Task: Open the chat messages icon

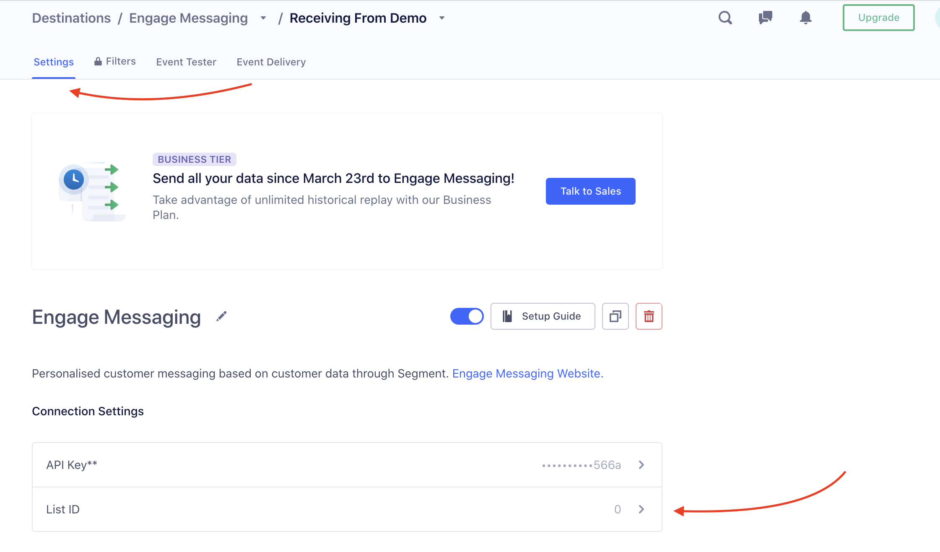Action: click(x=766, y=18)
